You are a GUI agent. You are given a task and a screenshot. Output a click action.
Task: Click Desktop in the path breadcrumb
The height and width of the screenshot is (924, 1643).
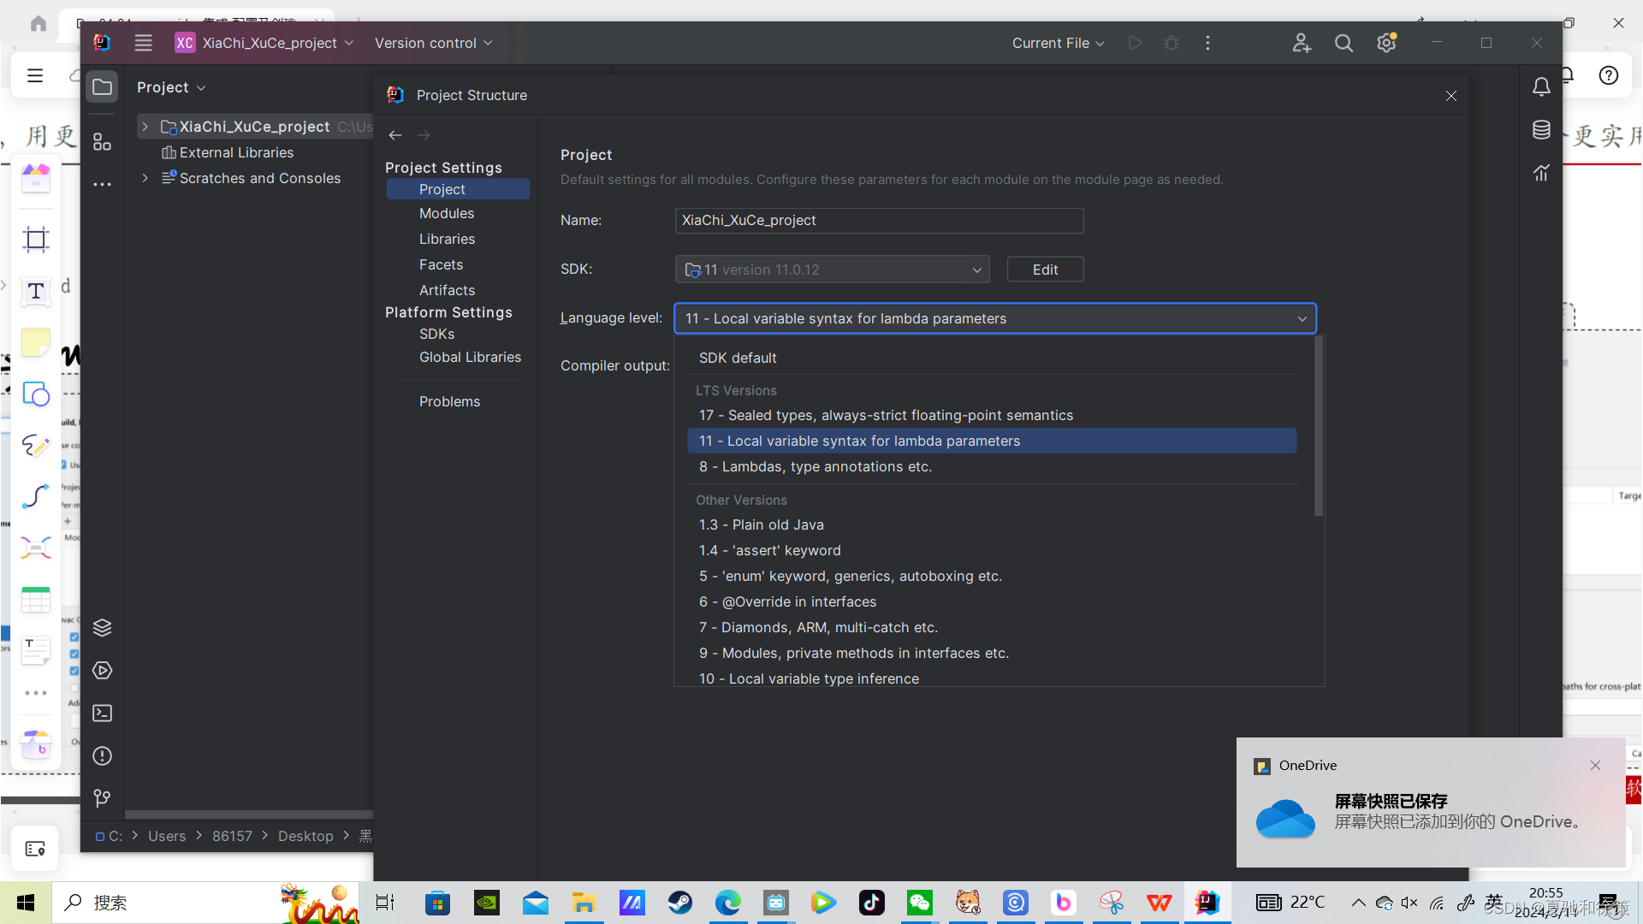point(305,836)
